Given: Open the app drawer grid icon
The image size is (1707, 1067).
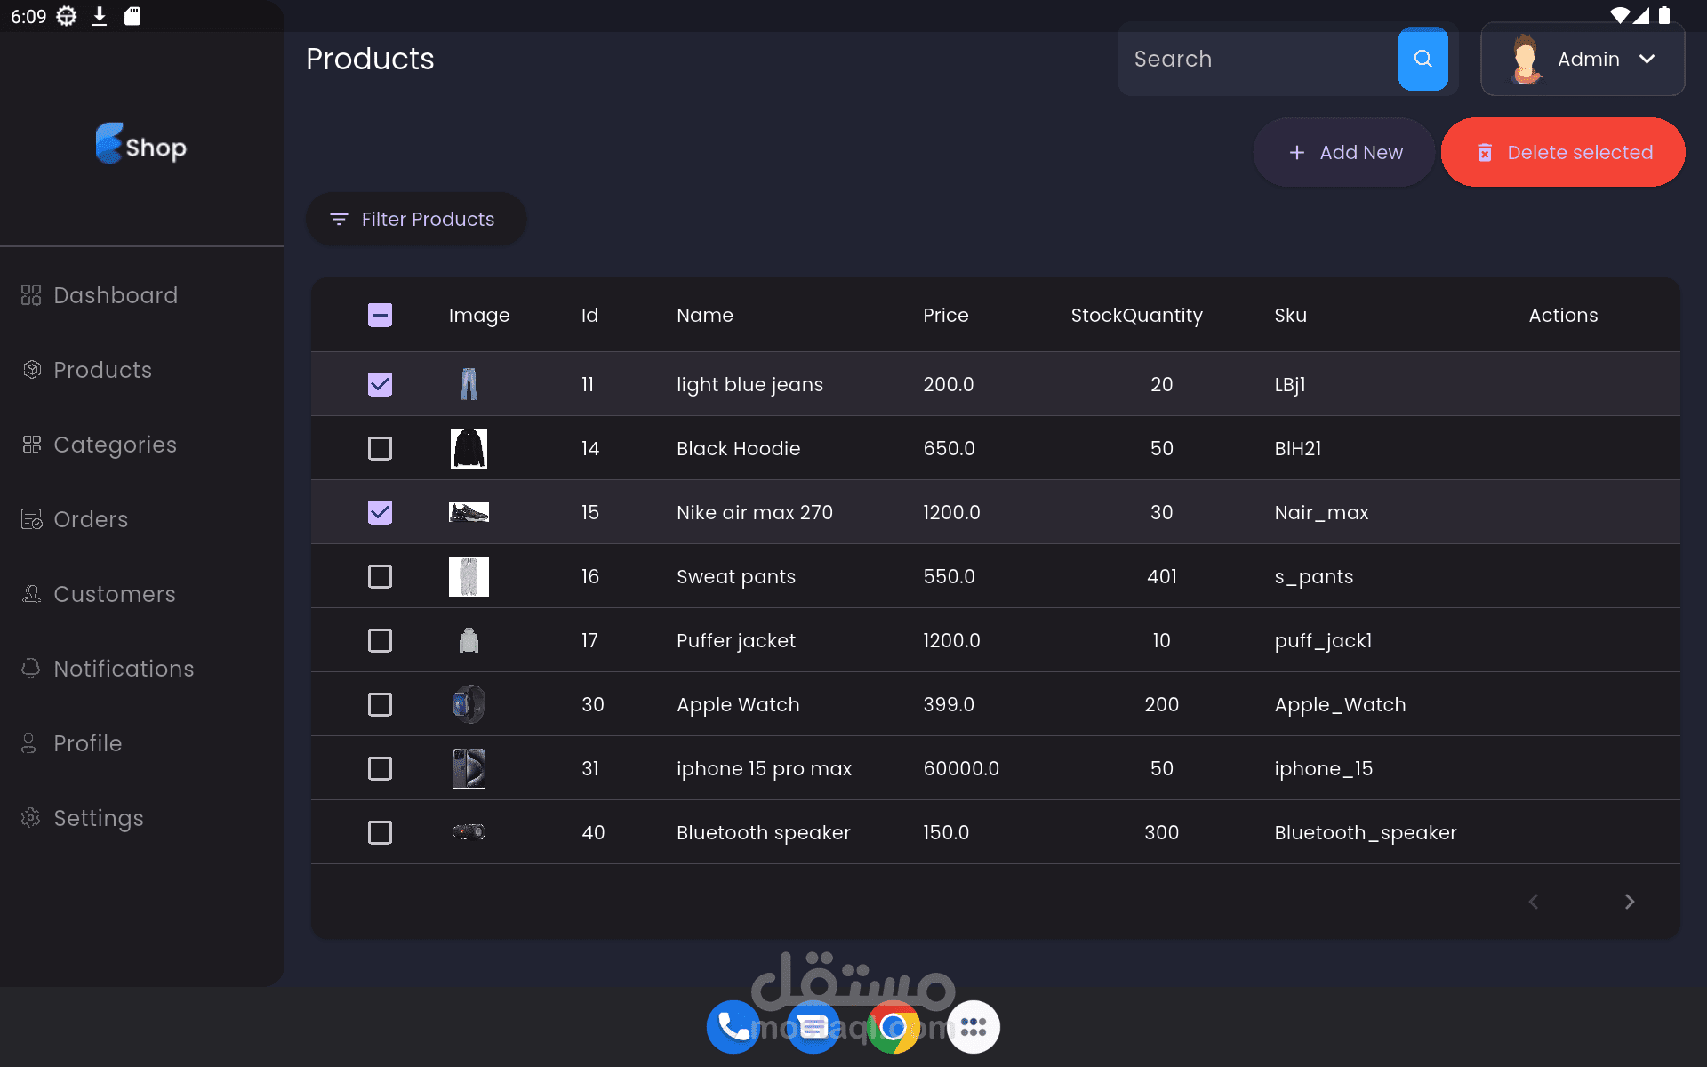Looking at the screenshot, I should click(x=973, y=1027).
